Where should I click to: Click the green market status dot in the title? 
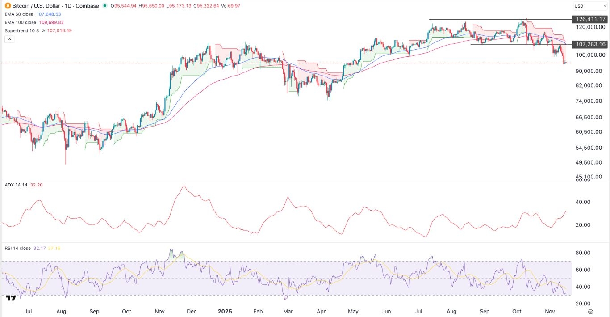coord(104,6)
